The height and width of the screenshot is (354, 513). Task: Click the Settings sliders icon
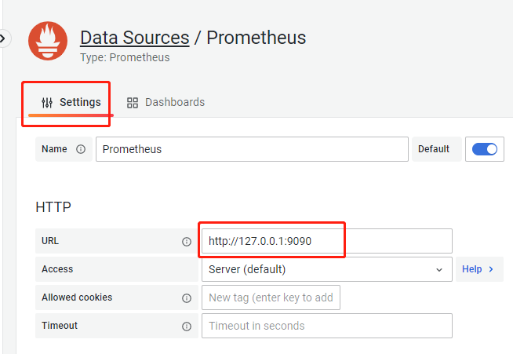point(47,103)
